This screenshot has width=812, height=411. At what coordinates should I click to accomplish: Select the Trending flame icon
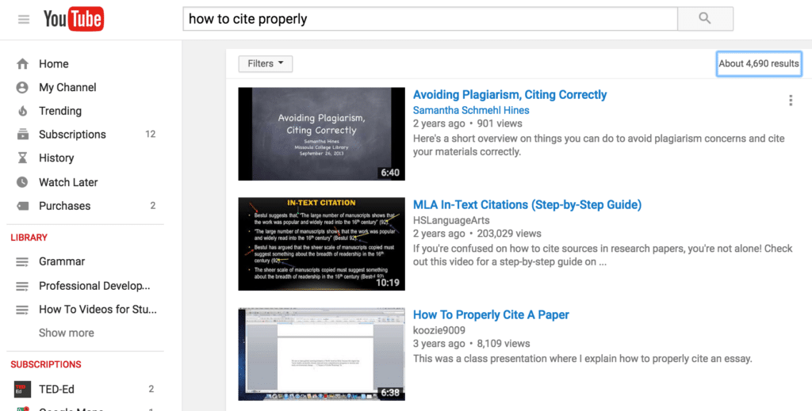pyautogui.click(x=22, y=111)
